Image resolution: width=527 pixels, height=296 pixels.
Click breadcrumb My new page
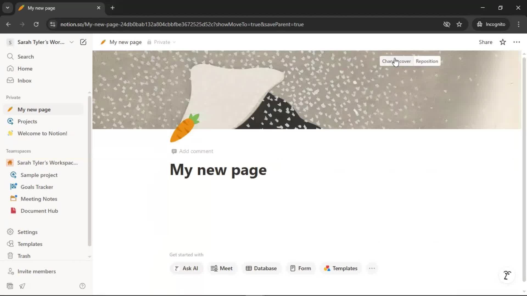[121, 42]
